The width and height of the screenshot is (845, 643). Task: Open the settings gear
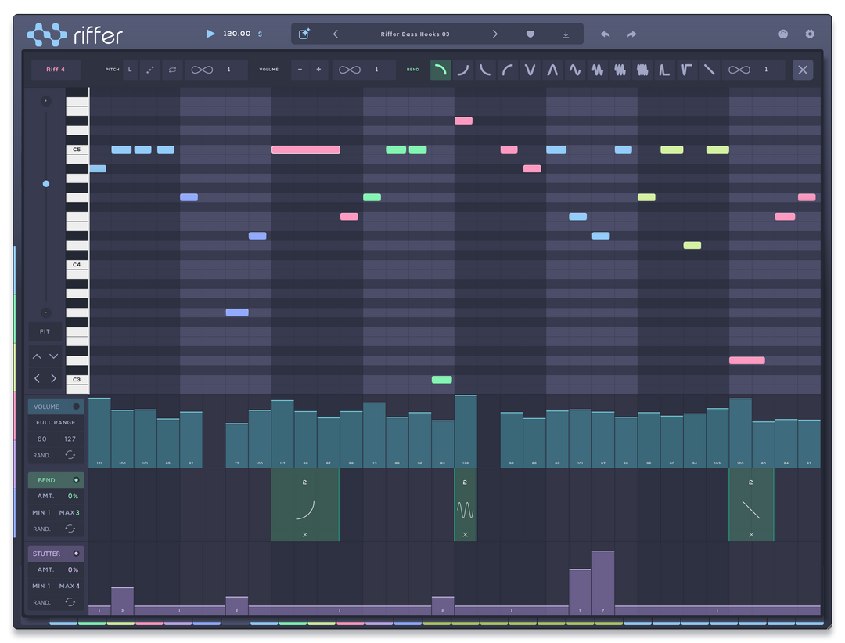click(810, 34)
